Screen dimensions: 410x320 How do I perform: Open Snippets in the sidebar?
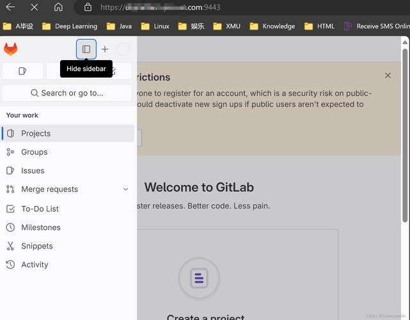68,246
